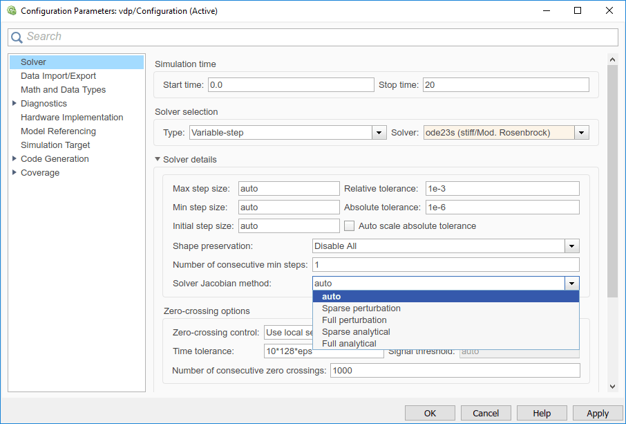Click the Simulink app icon in title bar

point(10,11)
